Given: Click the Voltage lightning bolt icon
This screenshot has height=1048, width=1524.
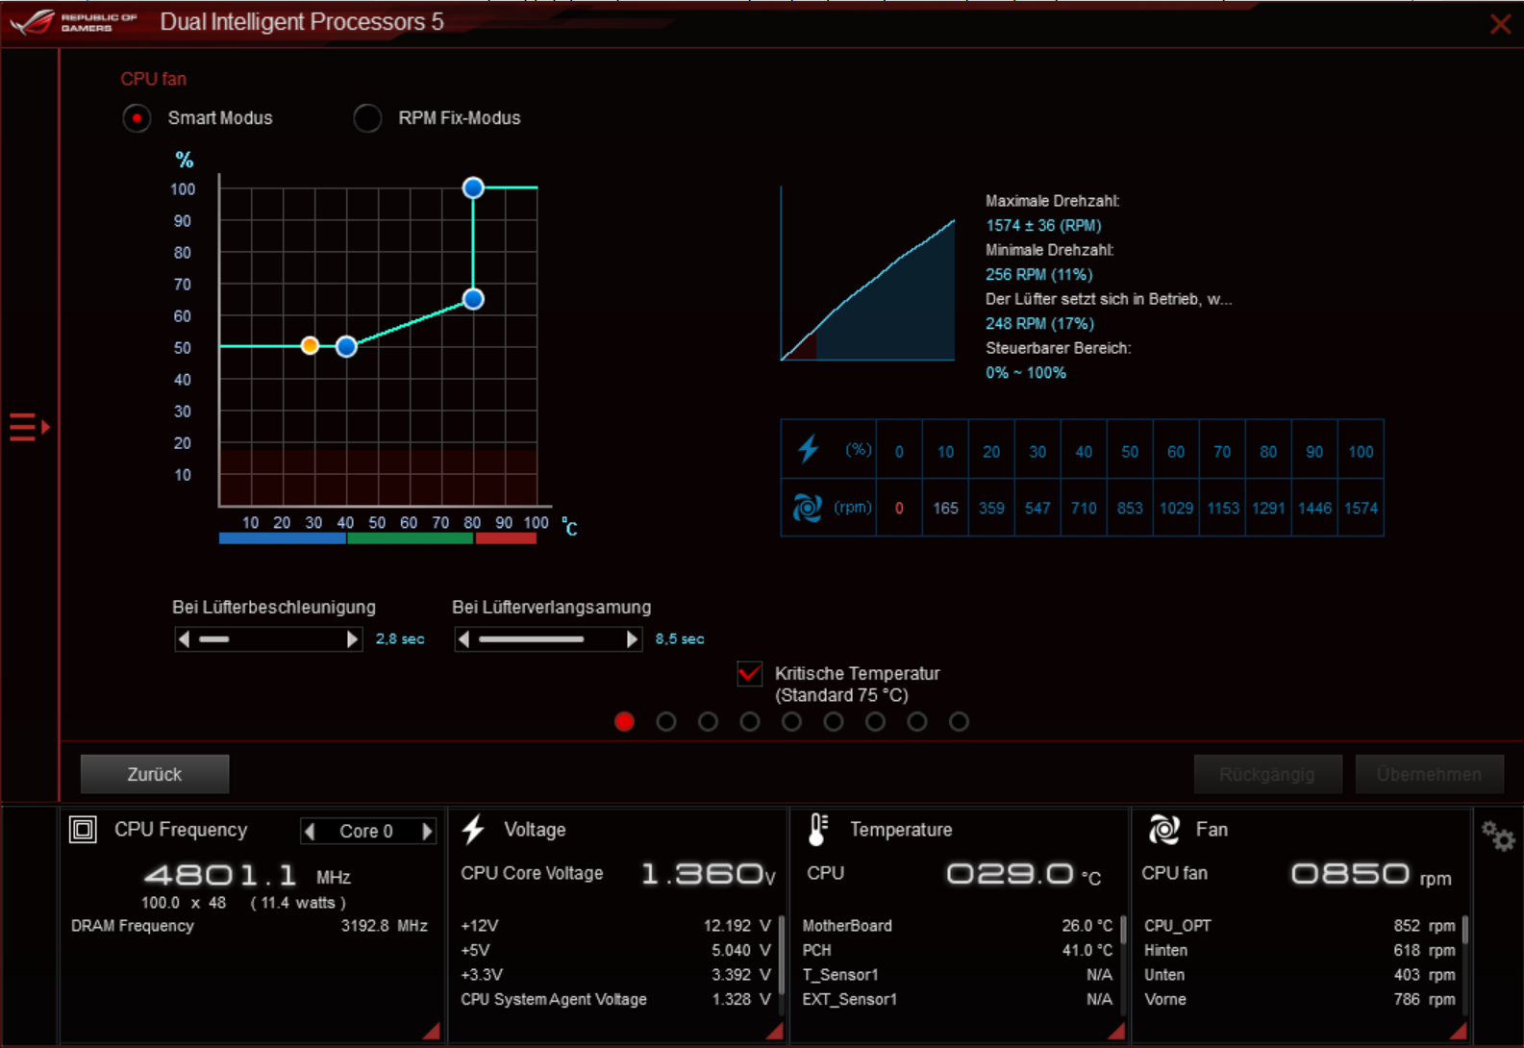Looking at the screenshot, I should pyautogui.click(x=473, y=829).
